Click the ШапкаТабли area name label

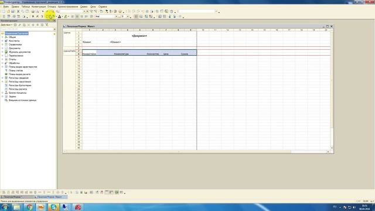tap(69, 51)
